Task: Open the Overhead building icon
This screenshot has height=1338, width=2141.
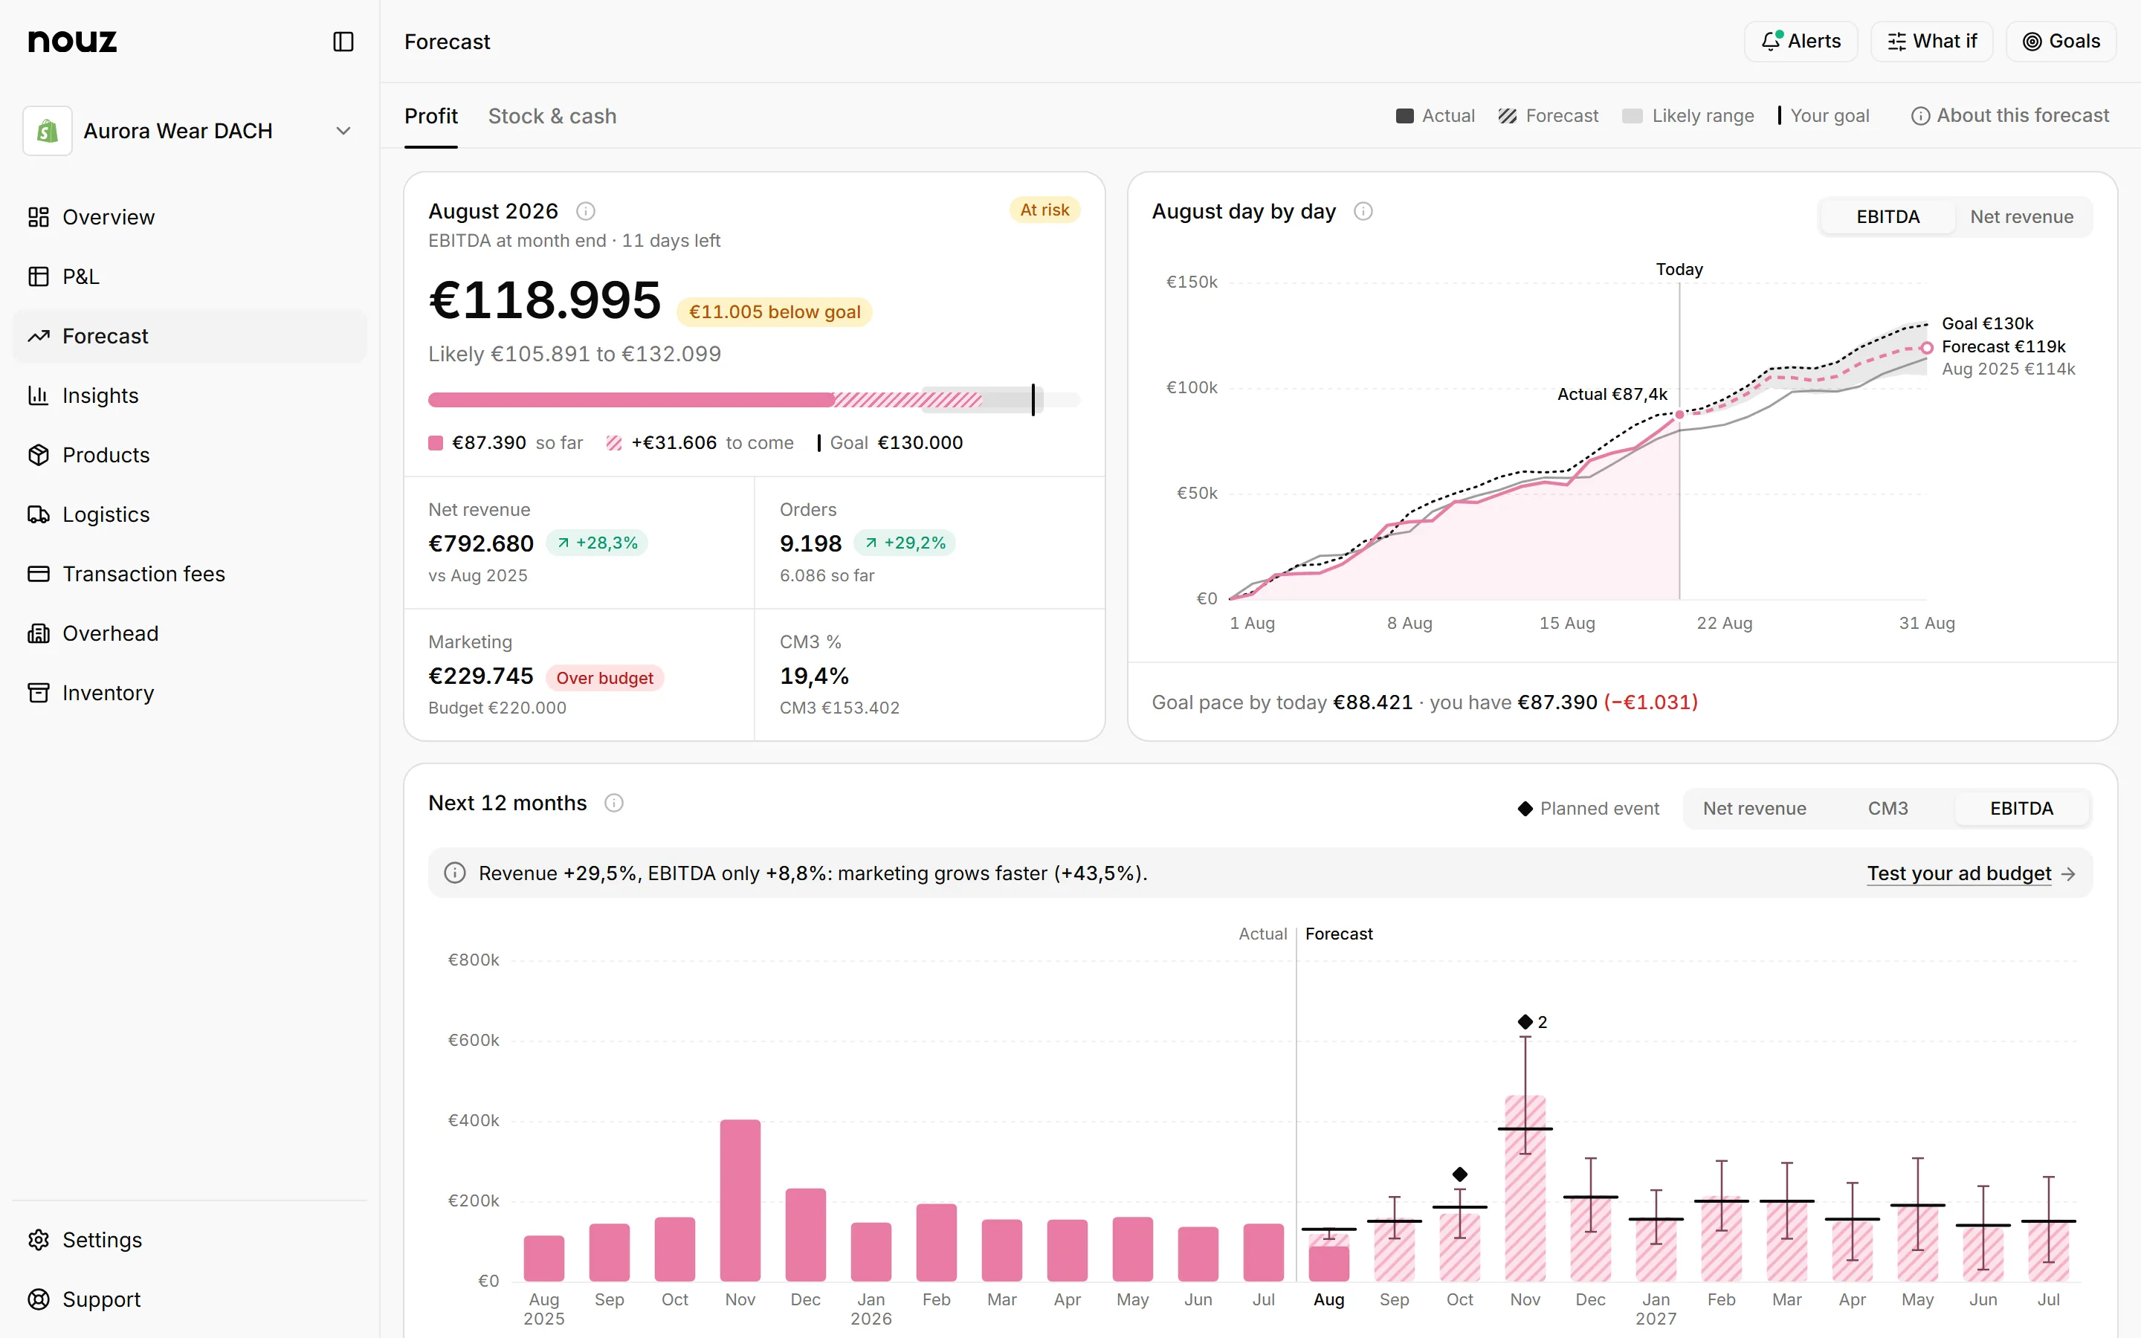Action: (38, 633)
